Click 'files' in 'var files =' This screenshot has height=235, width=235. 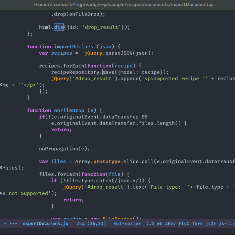58,161
